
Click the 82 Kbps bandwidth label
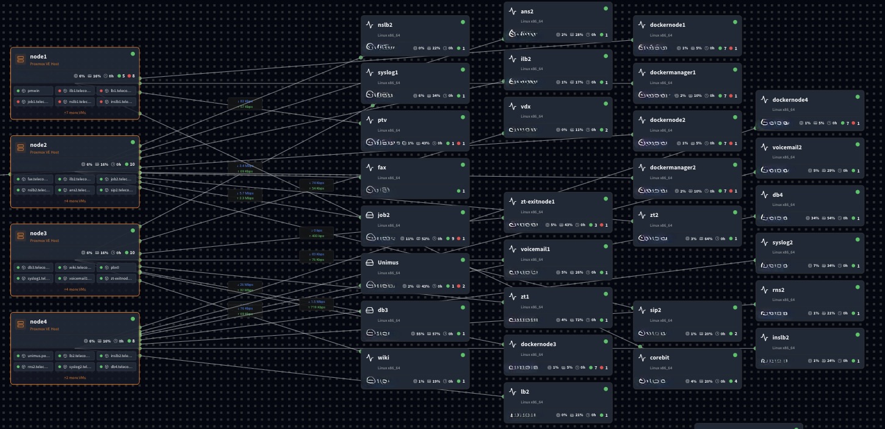tap(245, 101)
